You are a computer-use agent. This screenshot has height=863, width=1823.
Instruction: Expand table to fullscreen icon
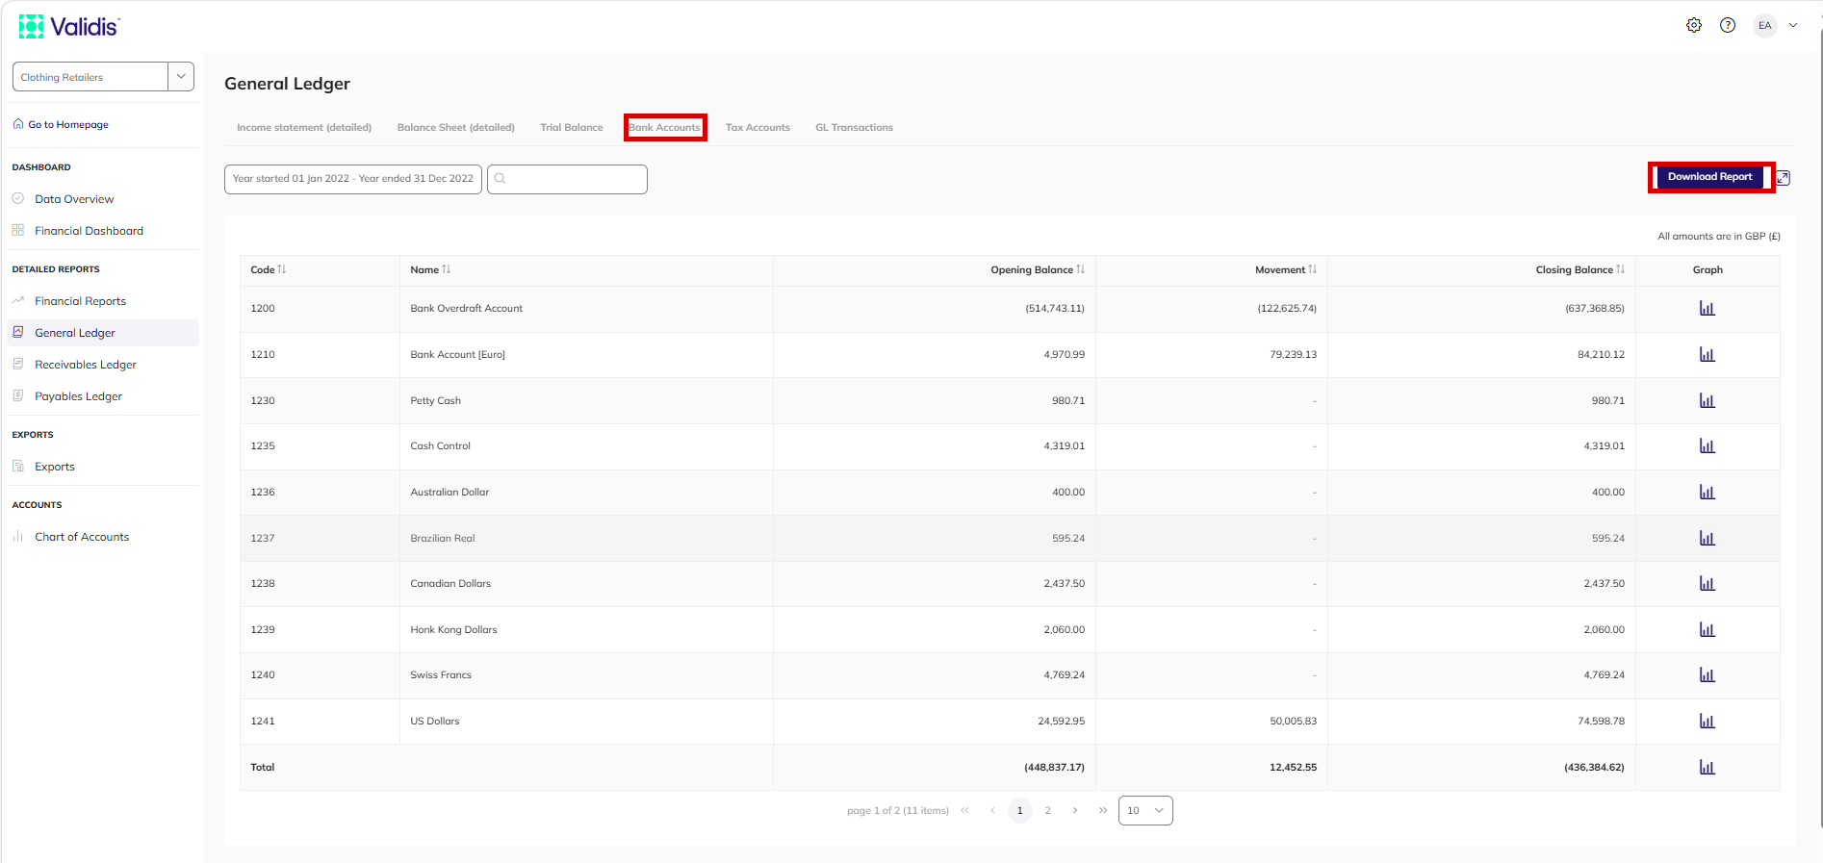pos(1784,178)
